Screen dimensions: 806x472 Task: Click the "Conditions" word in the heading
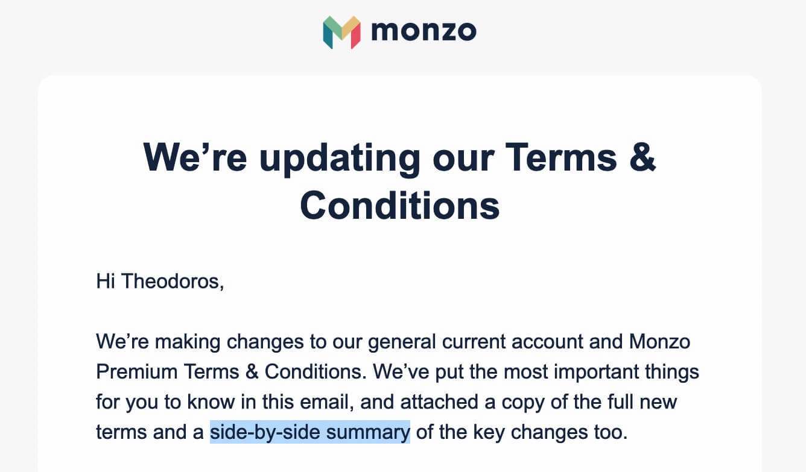400,205
